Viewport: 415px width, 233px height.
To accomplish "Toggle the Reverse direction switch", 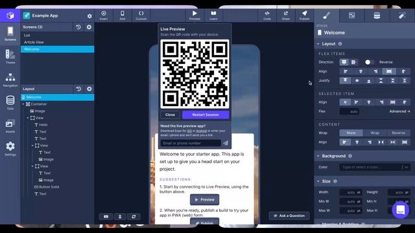I will tap(369, 62).
